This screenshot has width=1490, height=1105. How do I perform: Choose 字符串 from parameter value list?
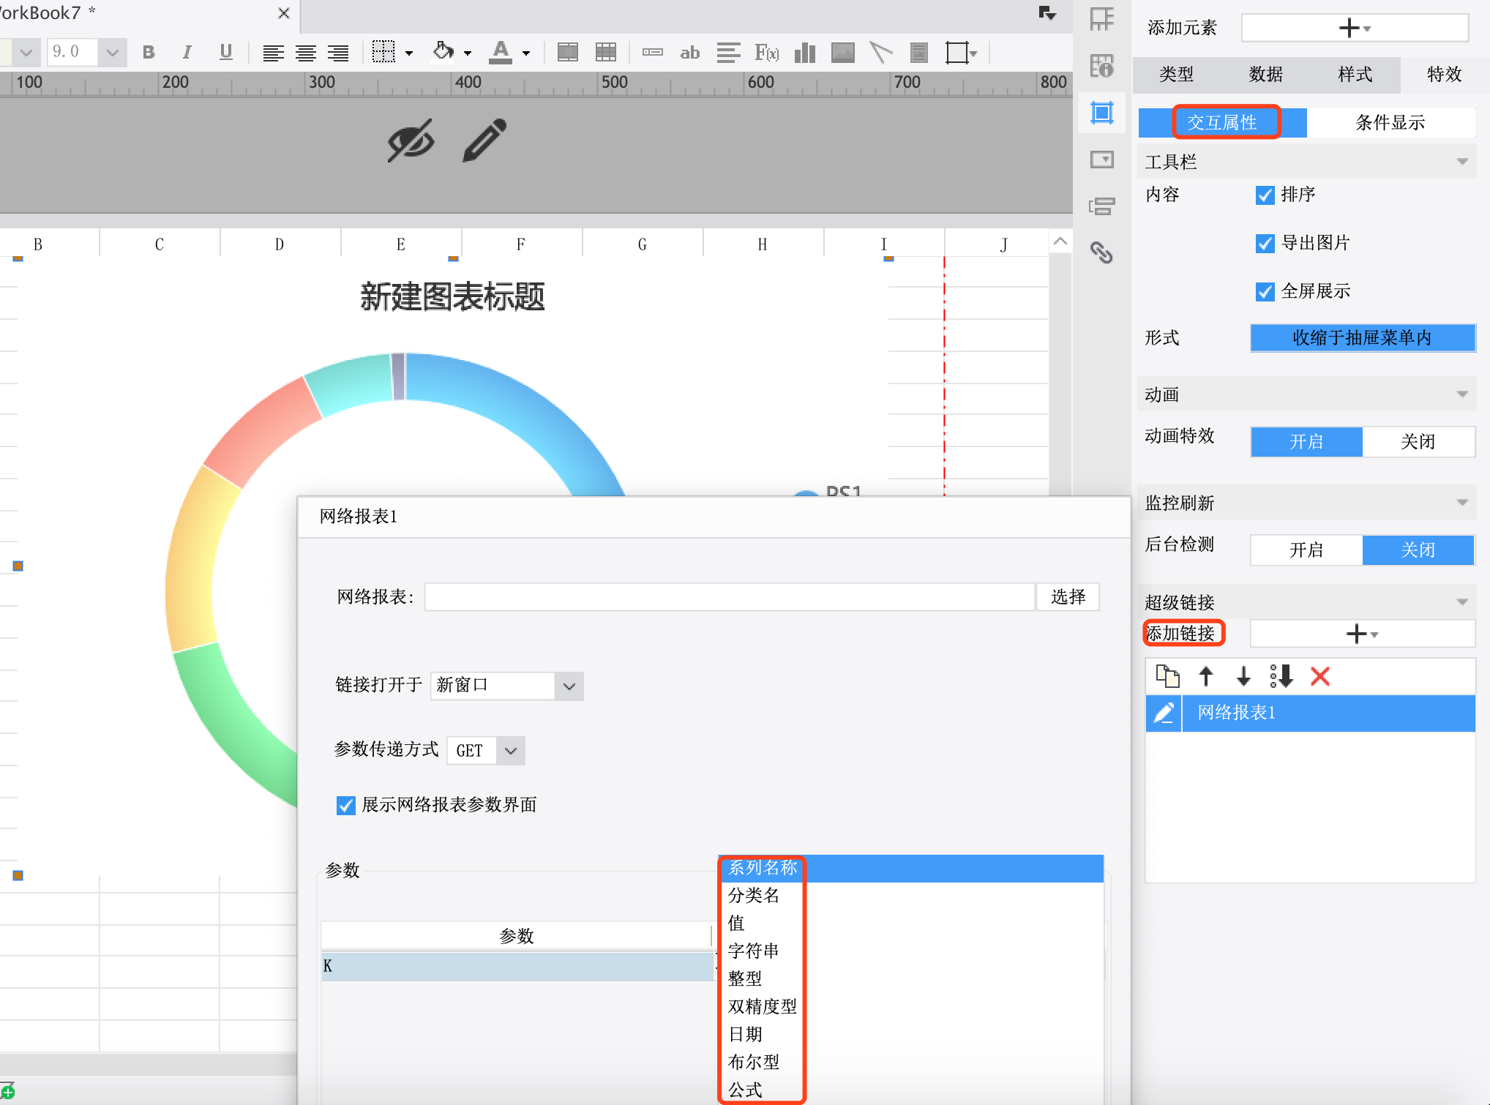[912, 951]
